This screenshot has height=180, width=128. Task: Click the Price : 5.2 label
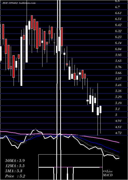coord(15,176)
